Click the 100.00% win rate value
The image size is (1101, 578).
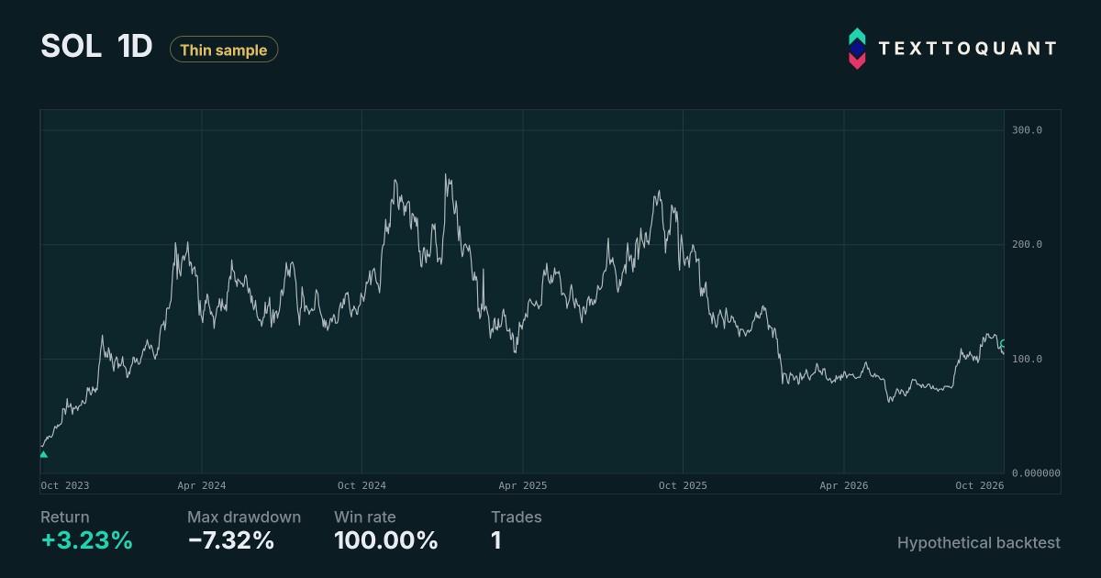pyautogui.click(x=386, y=541)
